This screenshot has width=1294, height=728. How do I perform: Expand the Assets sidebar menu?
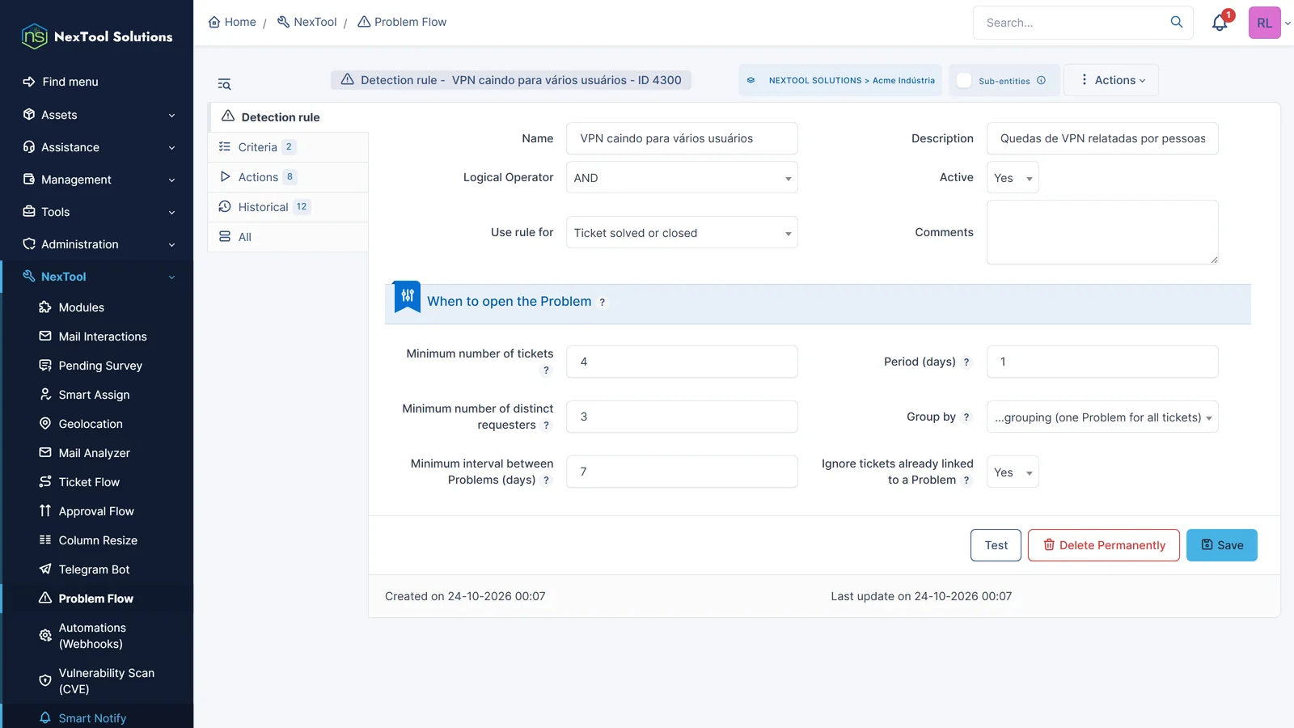[97, 115]
